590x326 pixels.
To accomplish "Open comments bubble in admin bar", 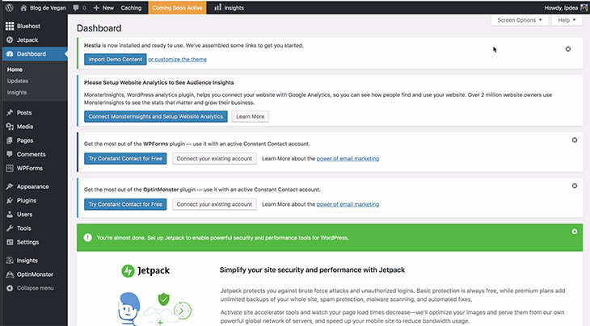I will [x=76, y=7].
